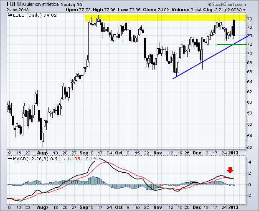Click the black MACD legend line marker
259x211 pixels.
pyautogui.click(x=10, y=159)
